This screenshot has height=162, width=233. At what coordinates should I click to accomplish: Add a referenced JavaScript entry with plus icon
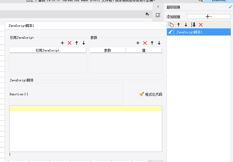click(x=62, y=43)
